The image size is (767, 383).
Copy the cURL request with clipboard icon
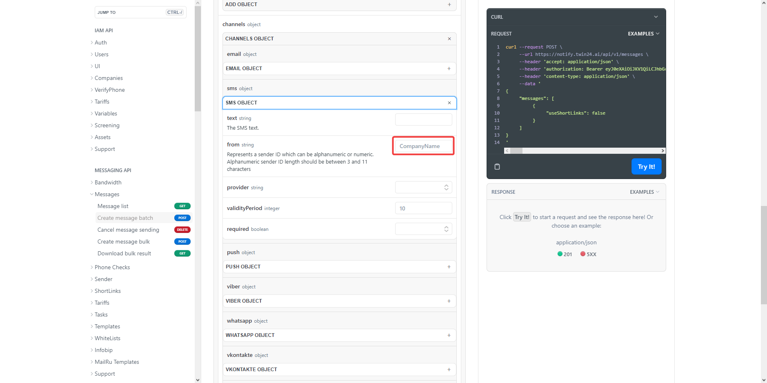point(497,166)
